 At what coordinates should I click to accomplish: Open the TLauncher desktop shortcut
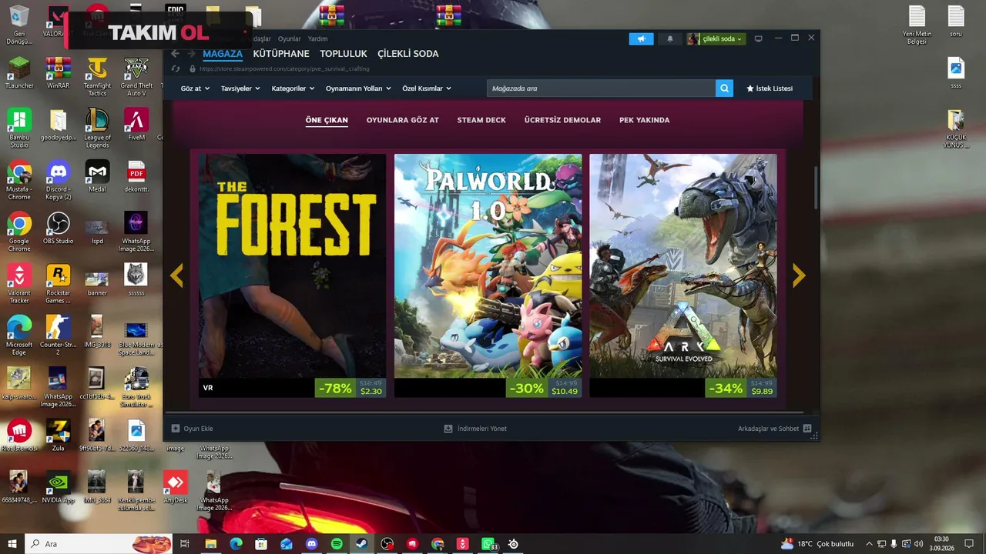[x=19, y=72]
